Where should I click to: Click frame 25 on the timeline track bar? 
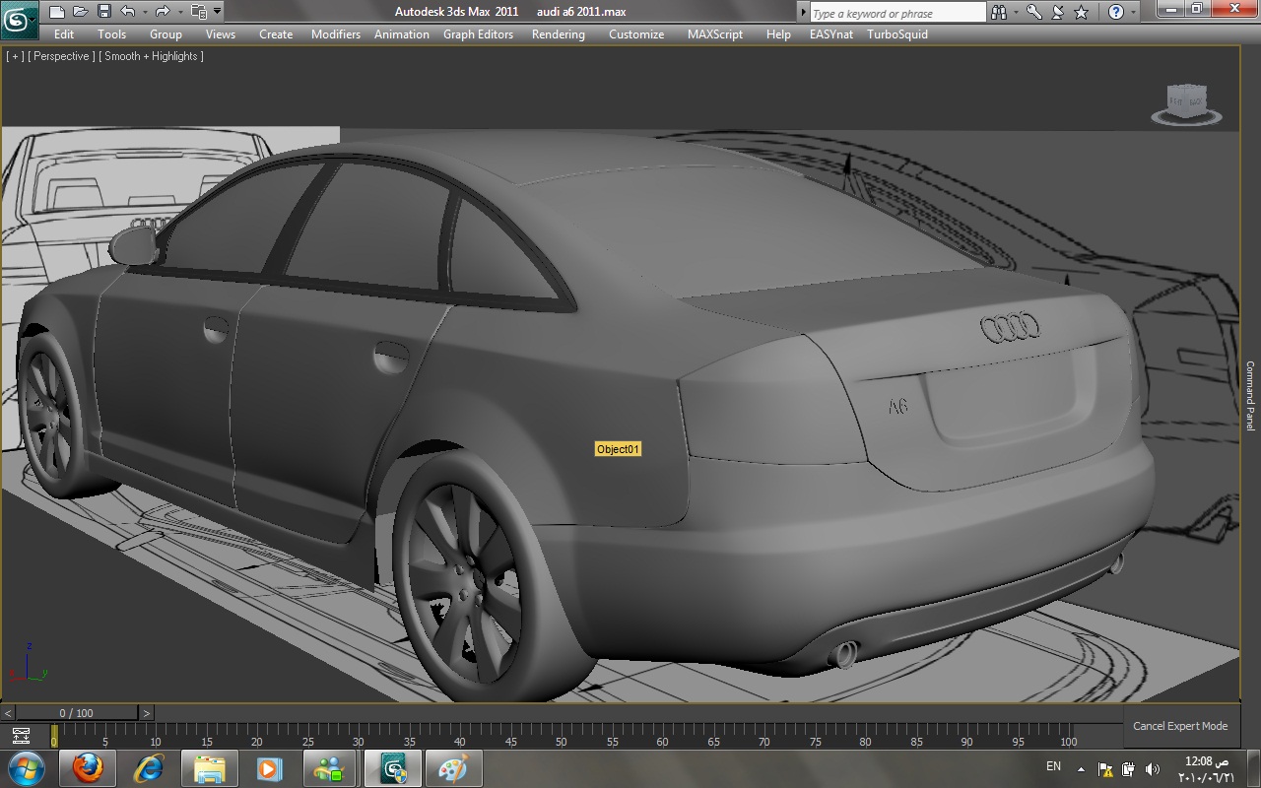[307, 735]
